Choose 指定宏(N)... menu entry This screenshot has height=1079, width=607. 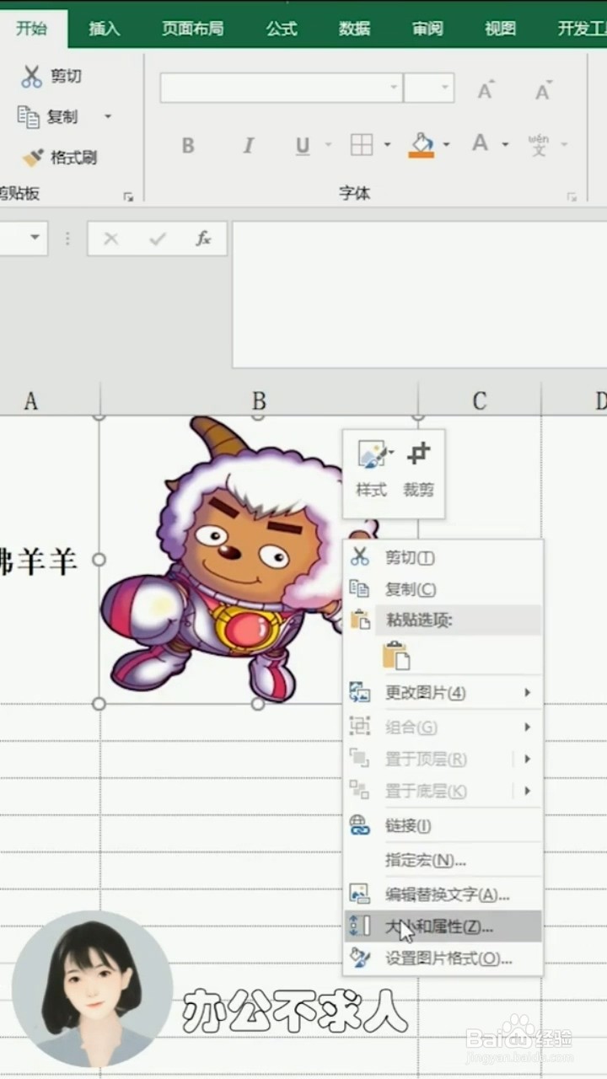[x=443, y=861]
